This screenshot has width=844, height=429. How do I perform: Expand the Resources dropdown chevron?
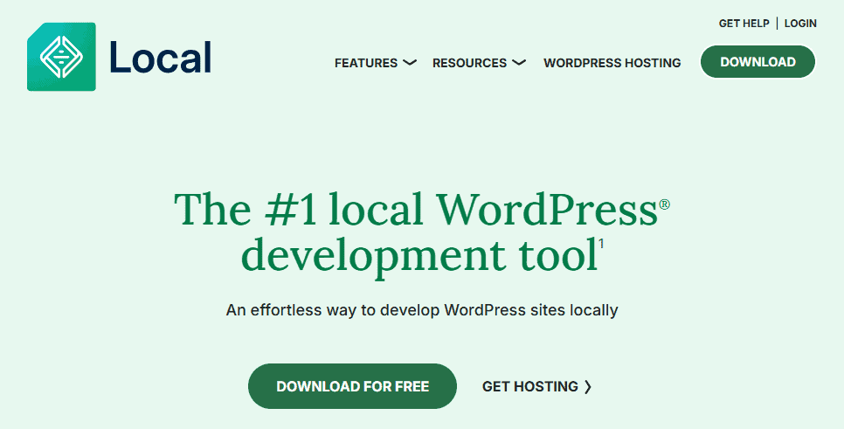click(x=519, y=63)
